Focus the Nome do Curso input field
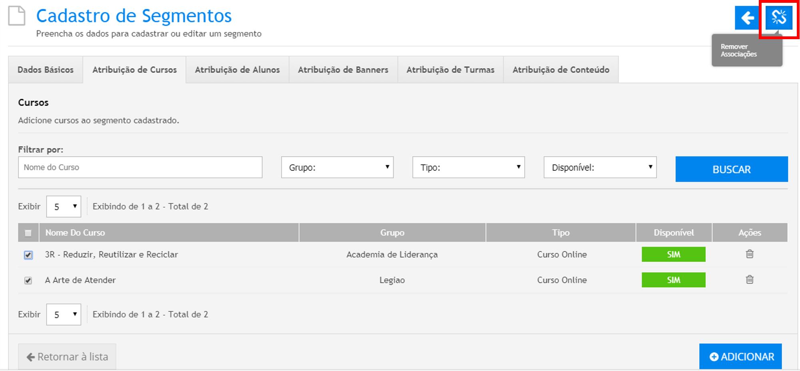800x371 pixels. tap(140, 168)
